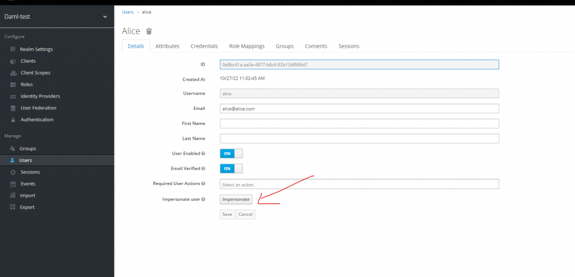The image size is (575, 277).
Task: Save the user details
Action: click(x=227, y=214)
